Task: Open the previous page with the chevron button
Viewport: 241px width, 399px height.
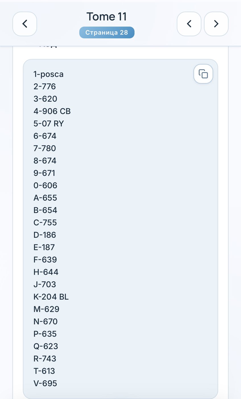Action: coord(189,24)
